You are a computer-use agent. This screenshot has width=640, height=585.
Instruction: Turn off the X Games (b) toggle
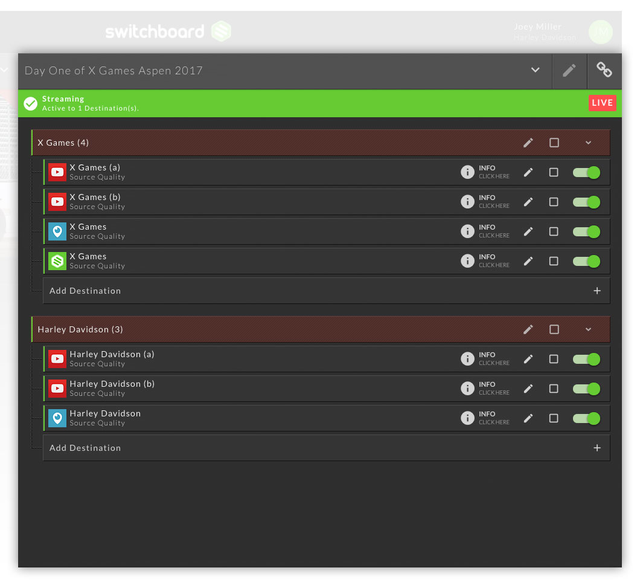click(586, 202)
